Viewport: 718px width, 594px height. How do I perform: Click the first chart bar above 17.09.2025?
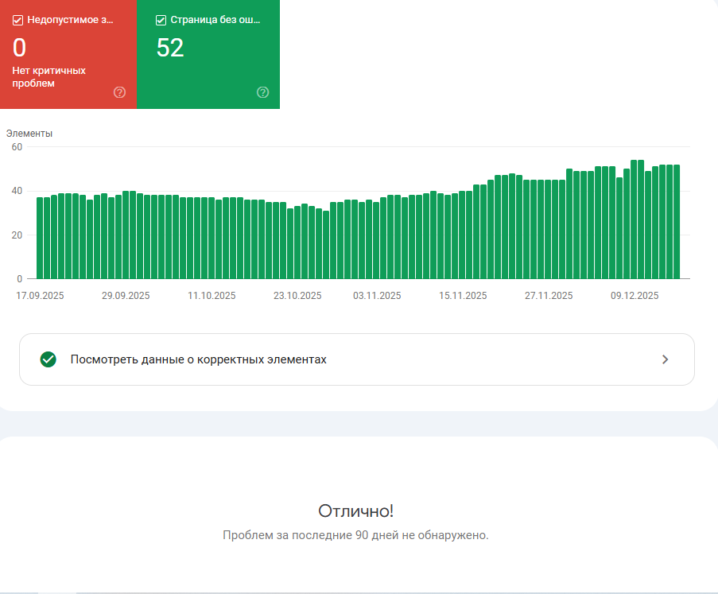(40, 238)
